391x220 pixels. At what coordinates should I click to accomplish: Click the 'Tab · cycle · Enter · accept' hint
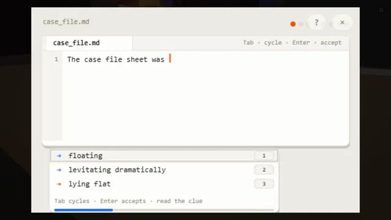click(292, 43)
